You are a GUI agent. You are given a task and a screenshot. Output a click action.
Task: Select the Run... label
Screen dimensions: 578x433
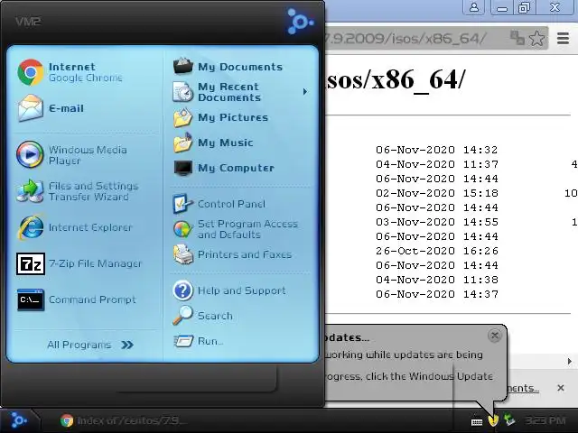point(210,341)
